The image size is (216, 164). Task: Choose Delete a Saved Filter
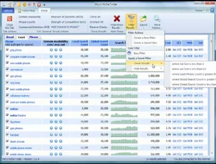145,43
